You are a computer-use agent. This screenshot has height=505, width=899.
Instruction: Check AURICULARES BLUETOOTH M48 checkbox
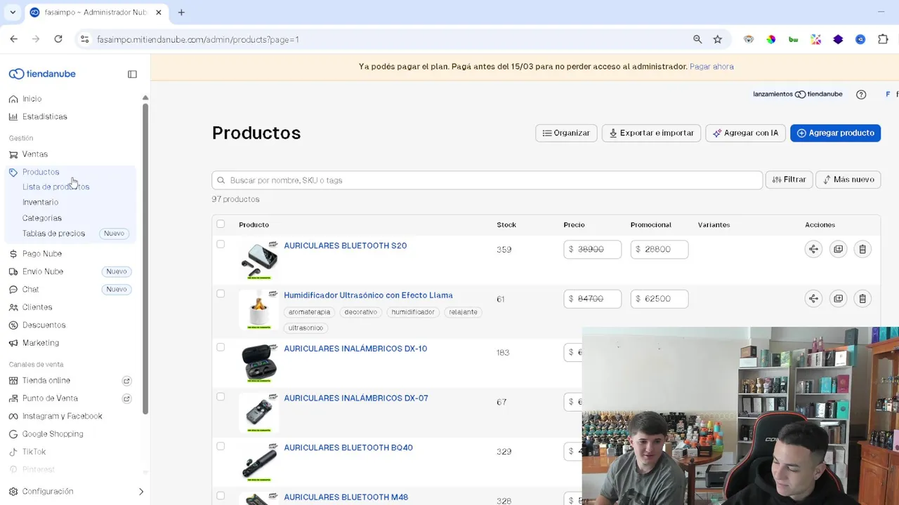click(x=221, y=496)
